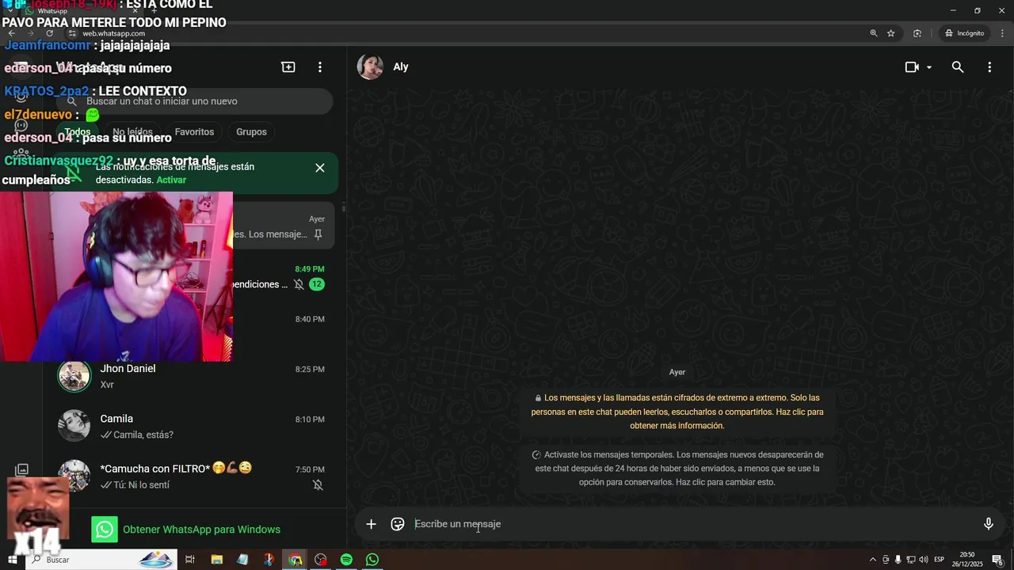The image size is (1014, 570).
Task: Click the Incógnito profile button
Action: tap(964, 33)
